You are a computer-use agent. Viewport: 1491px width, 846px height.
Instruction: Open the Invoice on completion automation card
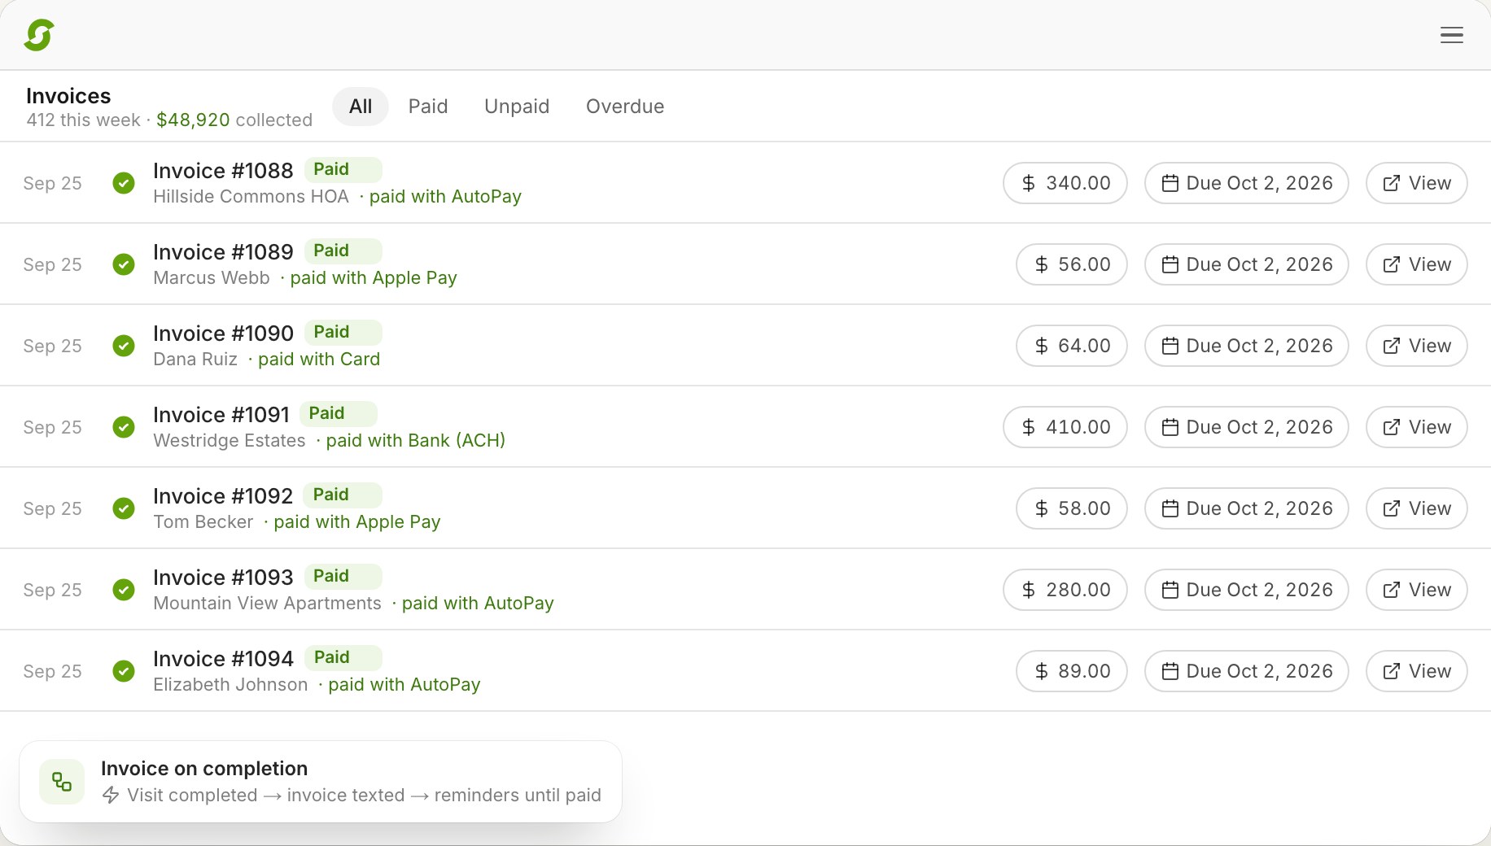click(321, 782)
